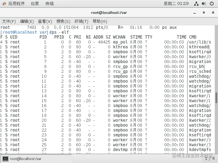Open the 编辑(E) menu
Screen dimensions: 218x163
[x=27, y=21]
